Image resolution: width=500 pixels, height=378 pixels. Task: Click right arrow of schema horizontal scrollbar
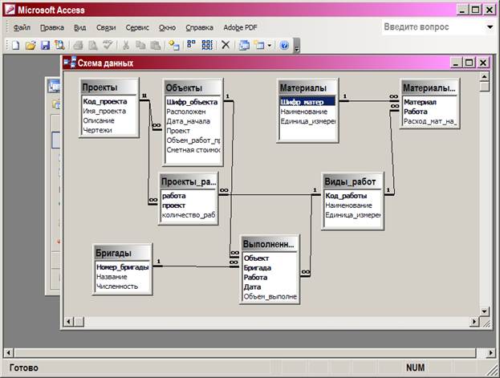[x=474, y=322]
